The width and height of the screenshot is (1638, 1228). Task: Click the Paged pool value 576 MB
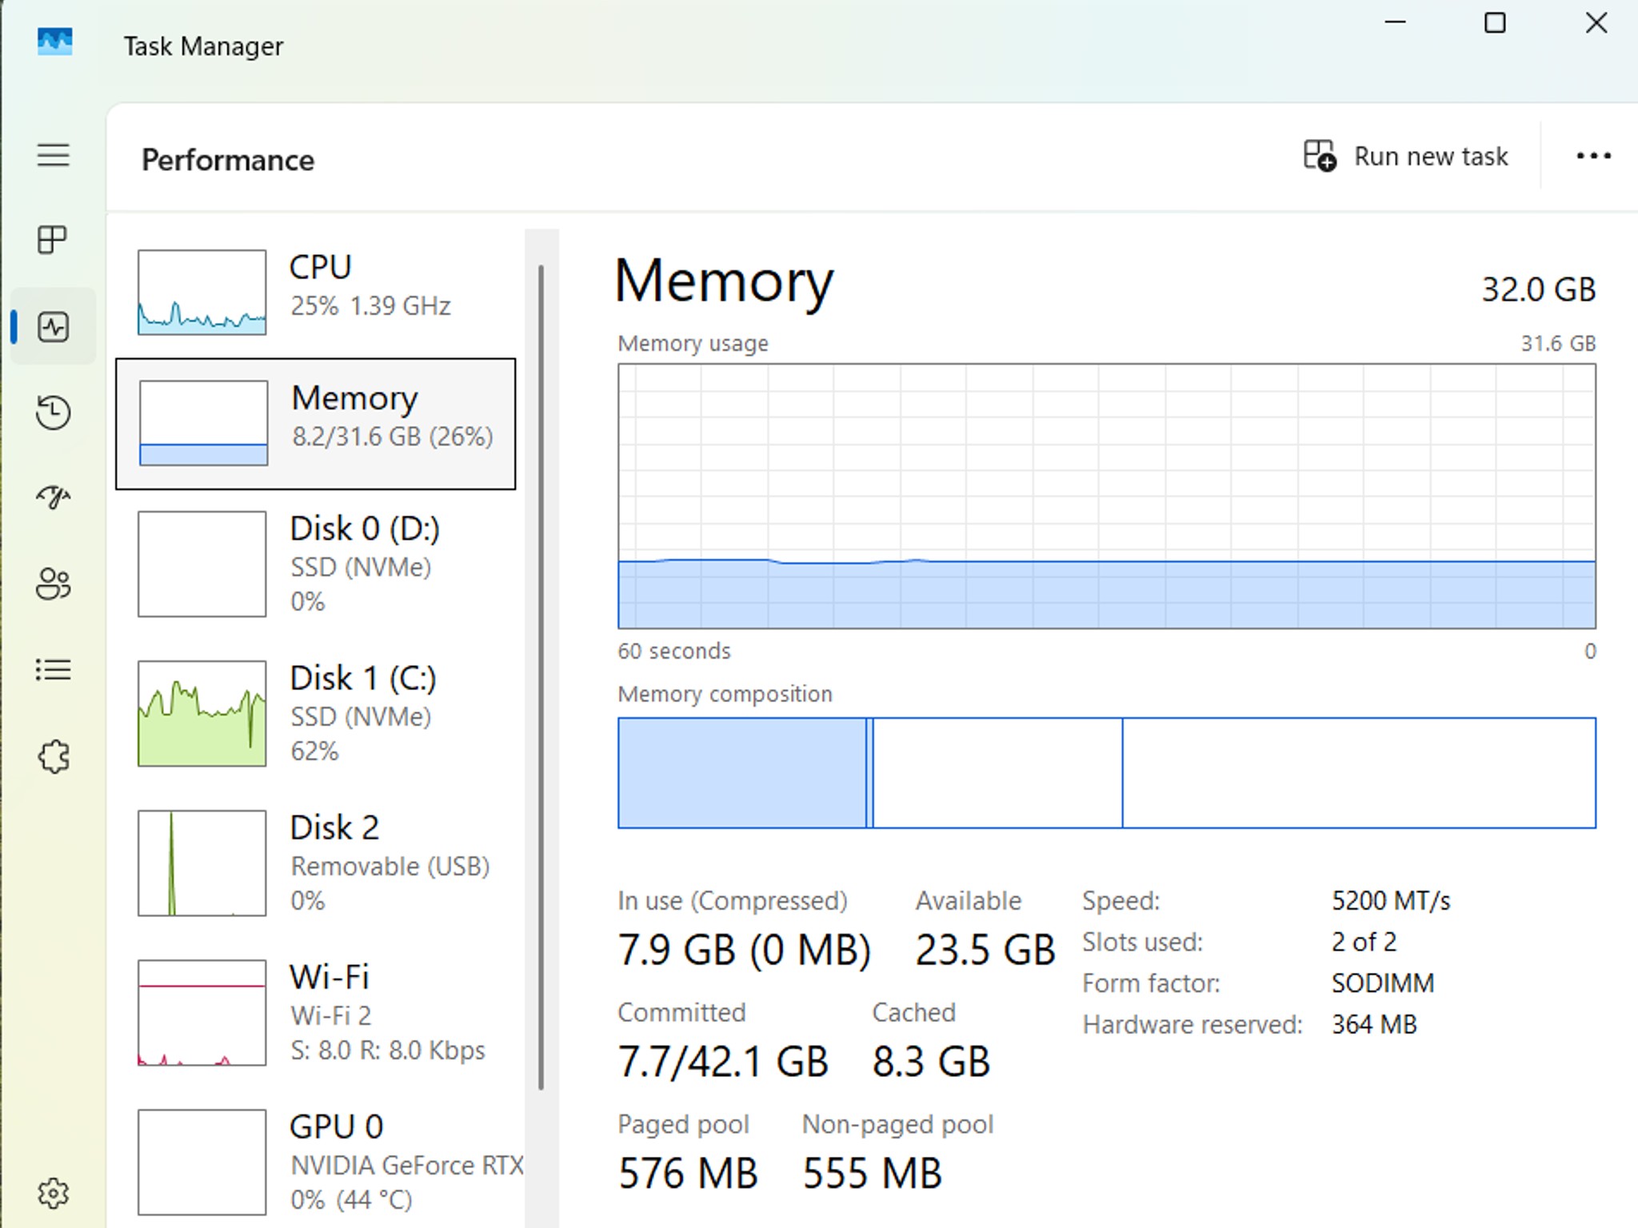point(688,1174)
